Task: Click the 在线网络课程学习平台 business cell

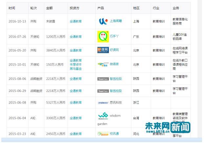Action: tap(180, 50)
